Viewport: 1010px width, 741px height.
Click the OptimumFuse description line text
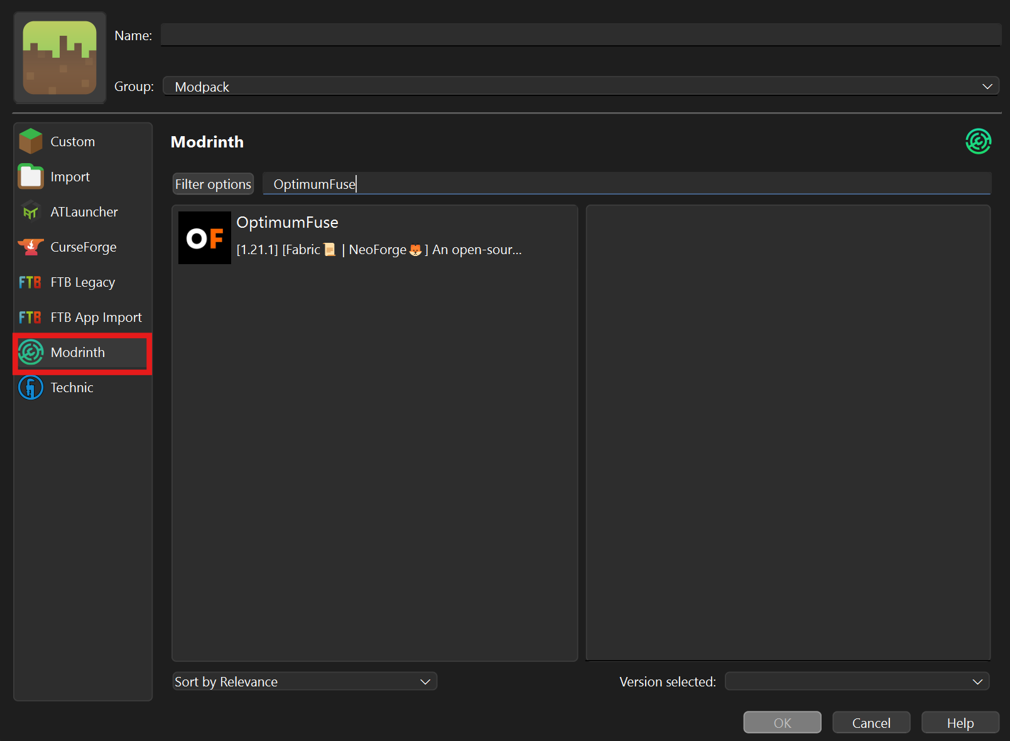click(379, 250)
